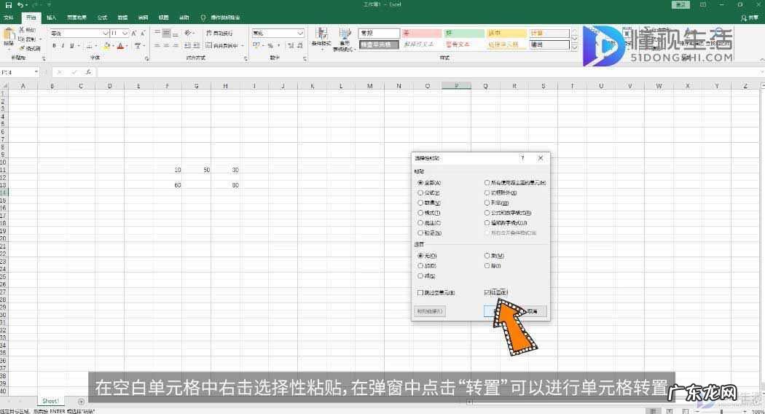Viewport: 765px width, 414px height.
Task: Open the fill color bucket swatch
Action: [x=106, y=46]
